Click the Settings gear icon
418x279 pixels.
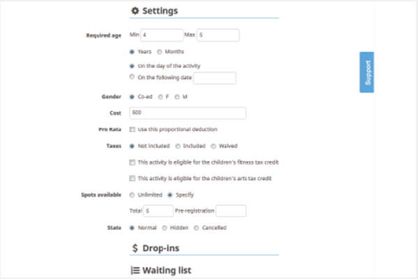(135, 11)
